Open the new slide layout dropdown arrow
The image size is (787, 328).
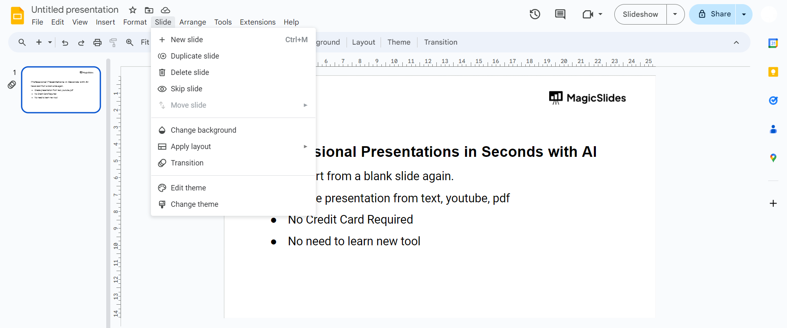(x=50, y=42)
